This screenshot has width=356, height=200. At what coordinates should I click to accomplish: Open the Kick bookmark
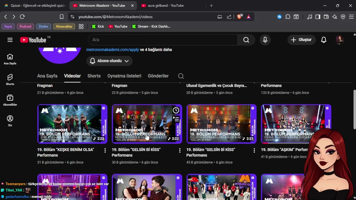[98, 26]
